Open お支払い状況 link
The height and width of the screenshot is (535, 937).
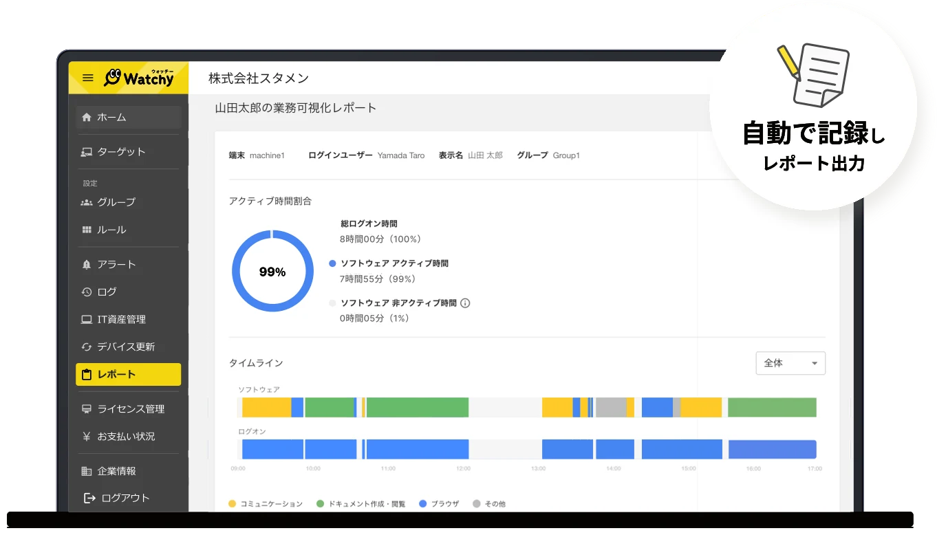129,437
